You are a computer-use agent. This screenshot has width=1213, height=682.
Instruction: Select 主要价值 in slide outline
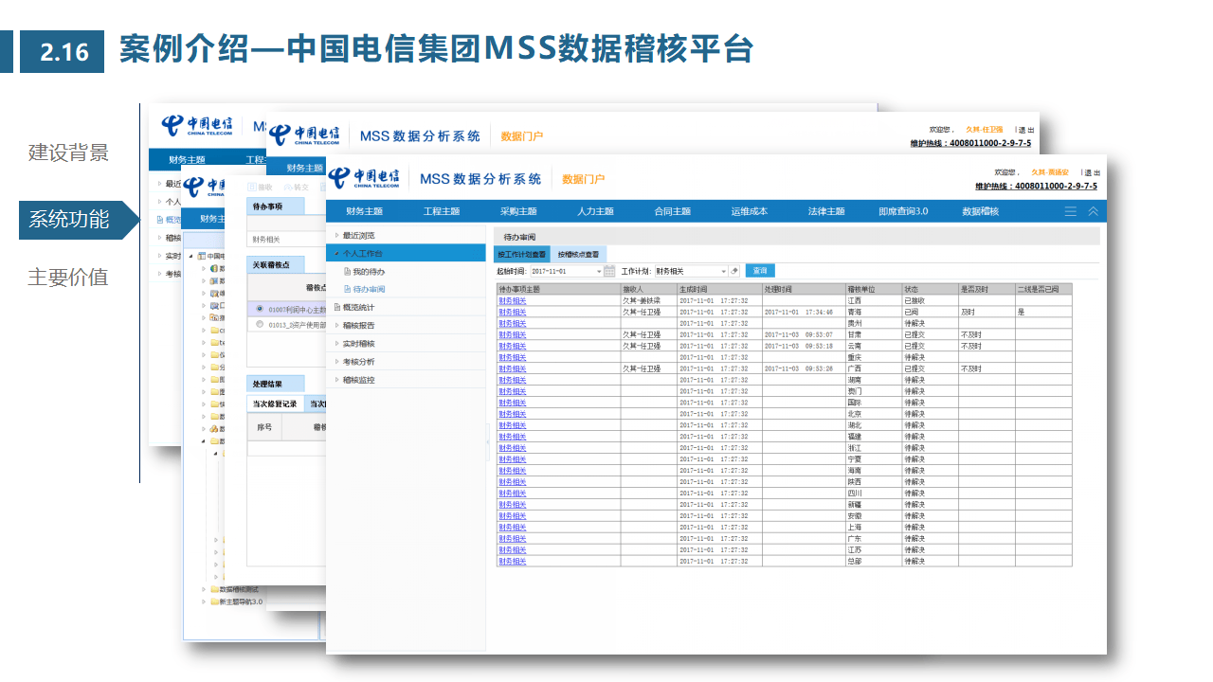(x=68, y=277)
